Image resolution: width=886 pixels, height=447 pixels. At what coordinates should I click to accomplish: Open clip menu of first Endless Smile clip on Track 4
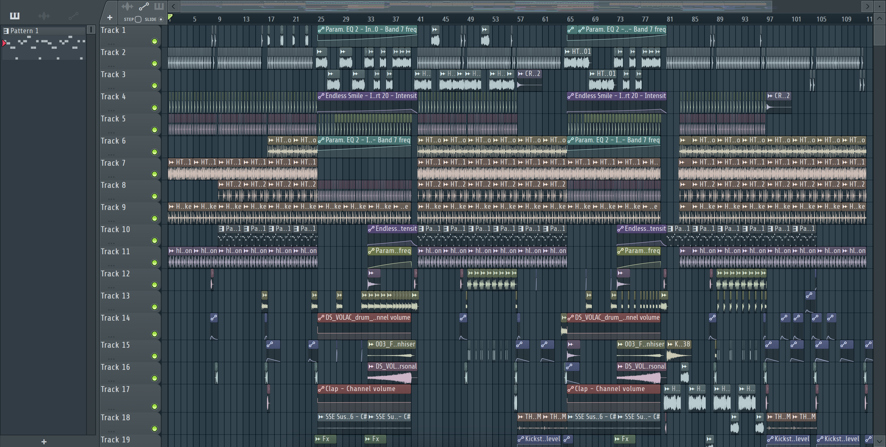coord(321,96)
